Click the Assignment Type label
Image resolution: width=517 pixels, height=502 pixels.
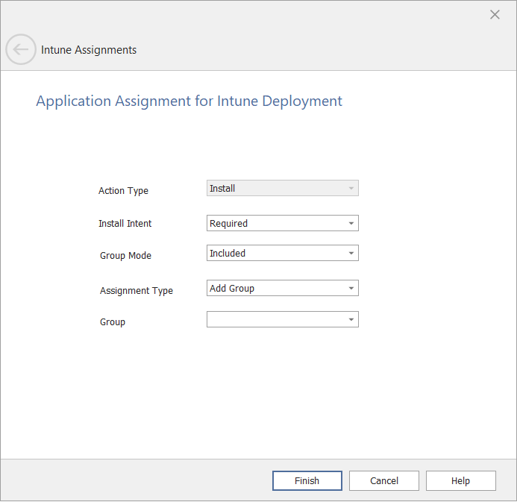point(136,291)
